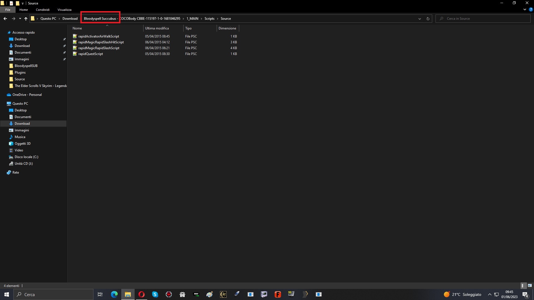Open the File ribbon tab
Viewport: 534px width, 300px height.
click(8, 10)
